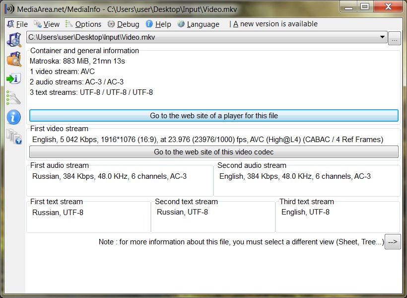407x298 pixels.
Task: Click the '1 video stream: AVC' line
Action: point(63,72)
